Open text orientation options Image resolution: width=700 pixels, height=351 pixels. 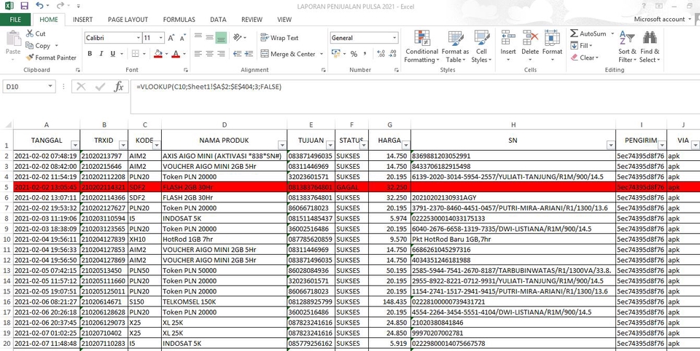point(240,37)
